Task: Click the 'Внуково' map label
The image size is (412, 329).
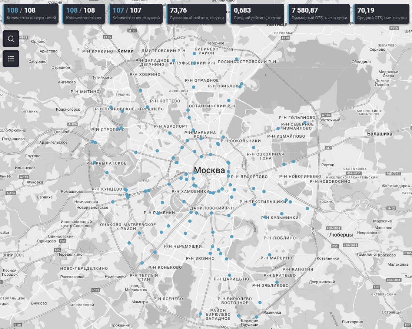Action: tap(39, 303)
